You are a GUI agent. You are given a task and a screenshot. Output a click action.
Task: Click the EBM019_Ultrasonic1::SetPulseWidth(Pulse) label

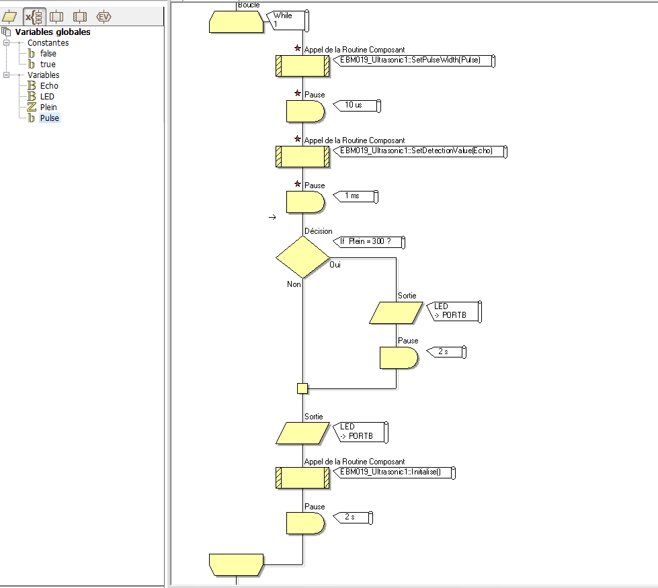414,60
